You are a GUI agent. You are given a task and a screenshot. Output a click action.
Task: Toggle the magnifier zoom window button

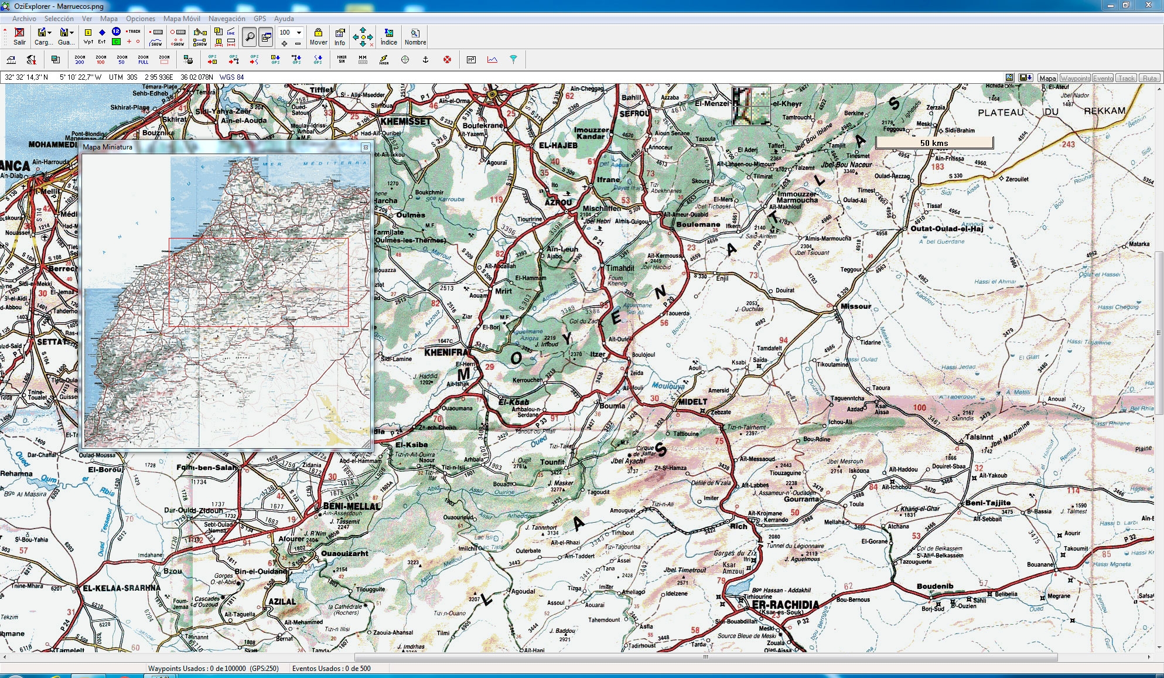point(250,36)
